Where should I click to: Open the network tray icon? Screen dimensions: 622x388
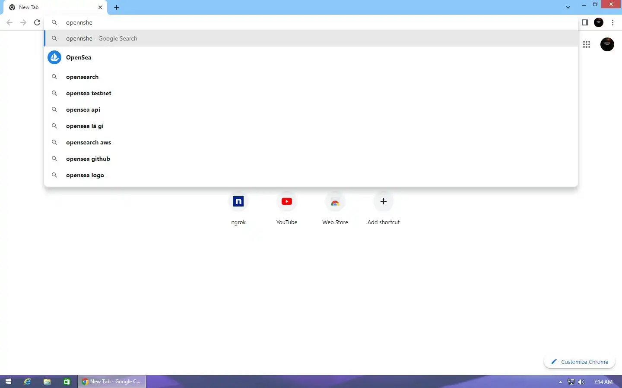[571, 382]
